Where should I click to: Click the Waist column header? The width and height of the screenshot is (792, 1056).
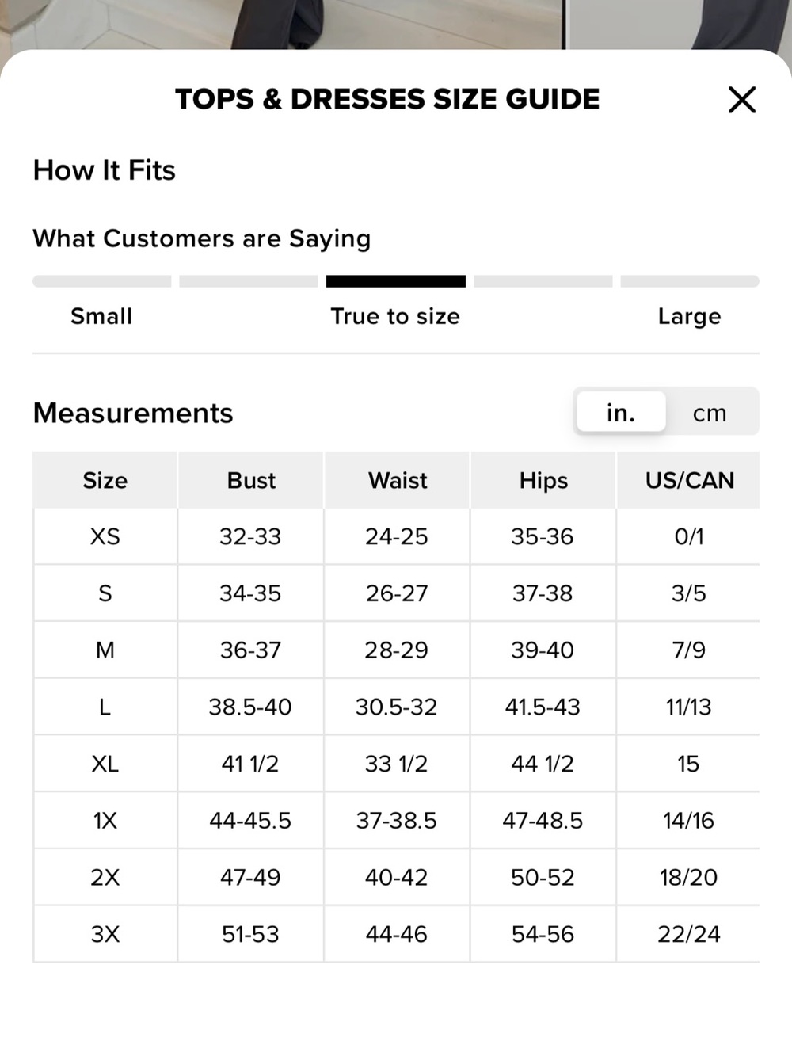[x=398, y=480]
